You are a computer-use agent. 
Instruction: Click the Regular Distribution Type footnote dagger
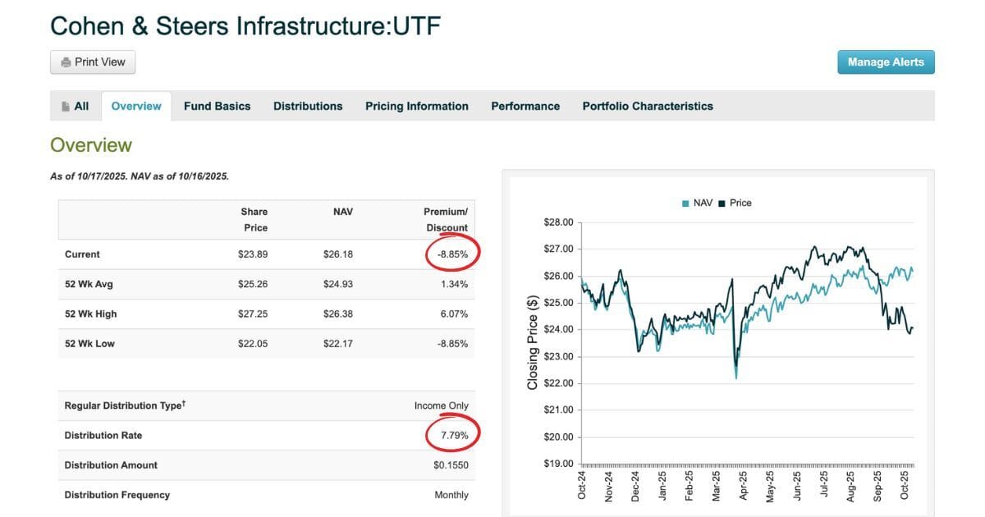183,403
